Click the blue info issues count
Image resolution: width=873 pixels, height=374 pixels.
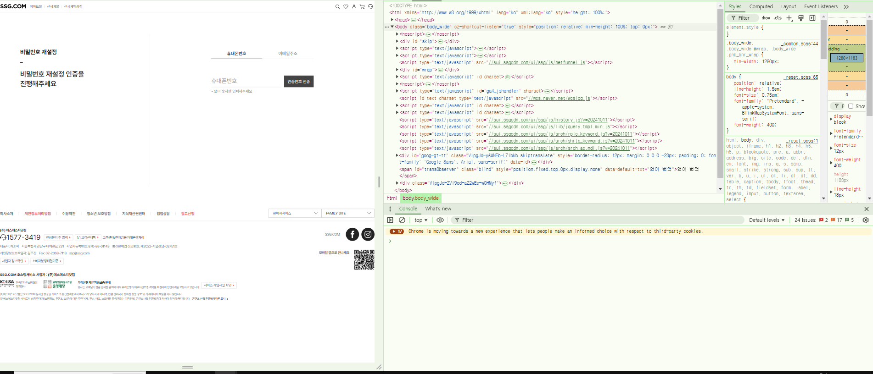tap(850, 220)
